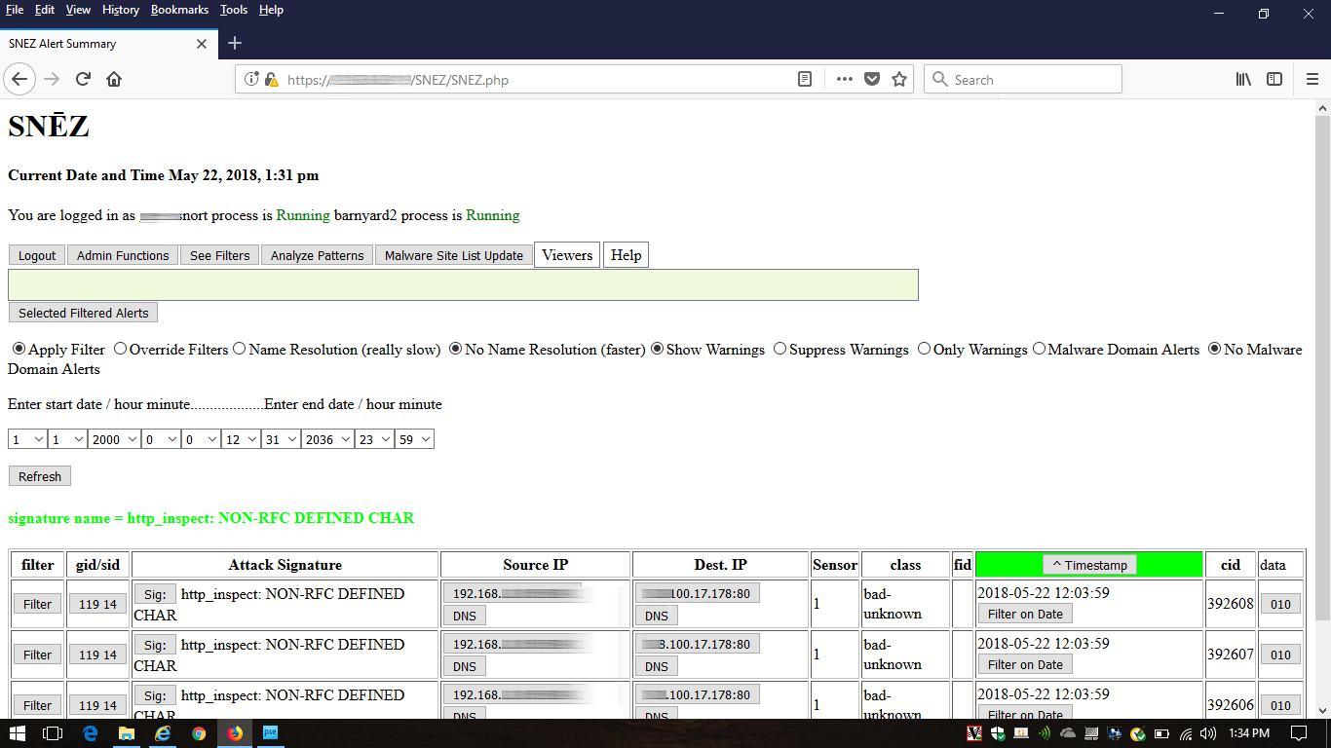The width and height of the screenshot is (1331, 748).
Task: Expand the first start month dropdown
Action: (x=26, y=438)
